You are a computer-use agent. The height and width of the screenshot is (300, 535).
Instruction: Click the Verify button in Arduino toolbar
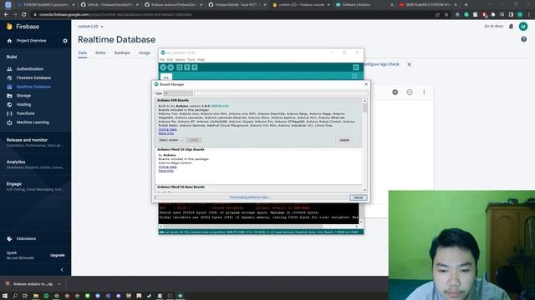163,67
